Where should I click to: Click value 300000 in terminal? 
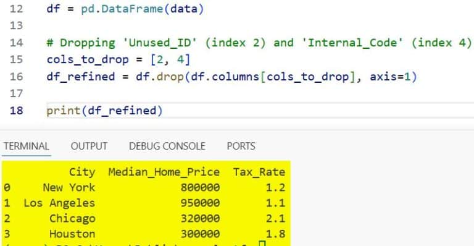pos(200,234)
